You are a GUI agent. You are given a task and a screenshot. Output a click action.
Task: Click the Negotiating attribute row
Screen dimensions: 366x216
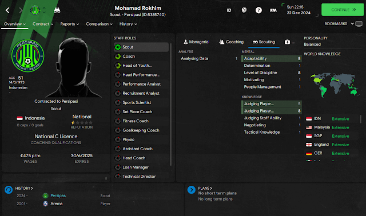272,125
